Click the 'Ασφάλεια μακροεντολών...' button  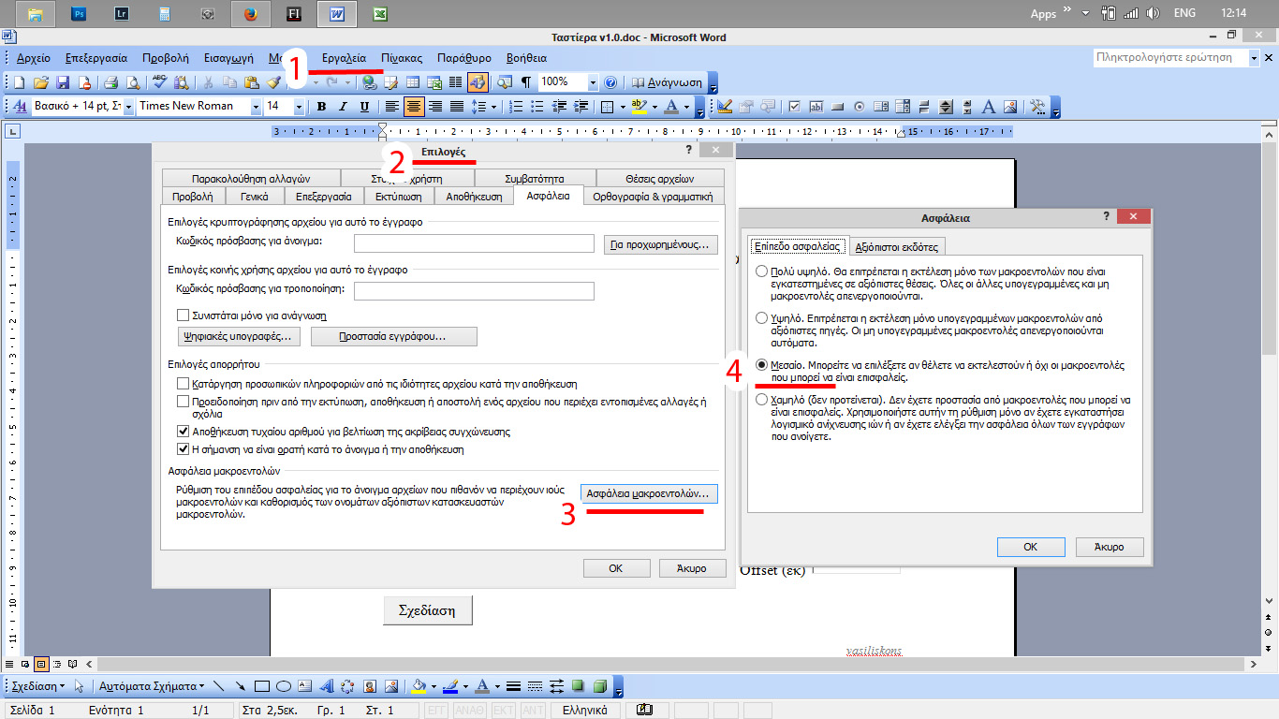[x=650, y=493]
